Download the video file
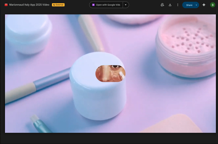218x144 pixels. click(170, 5)
